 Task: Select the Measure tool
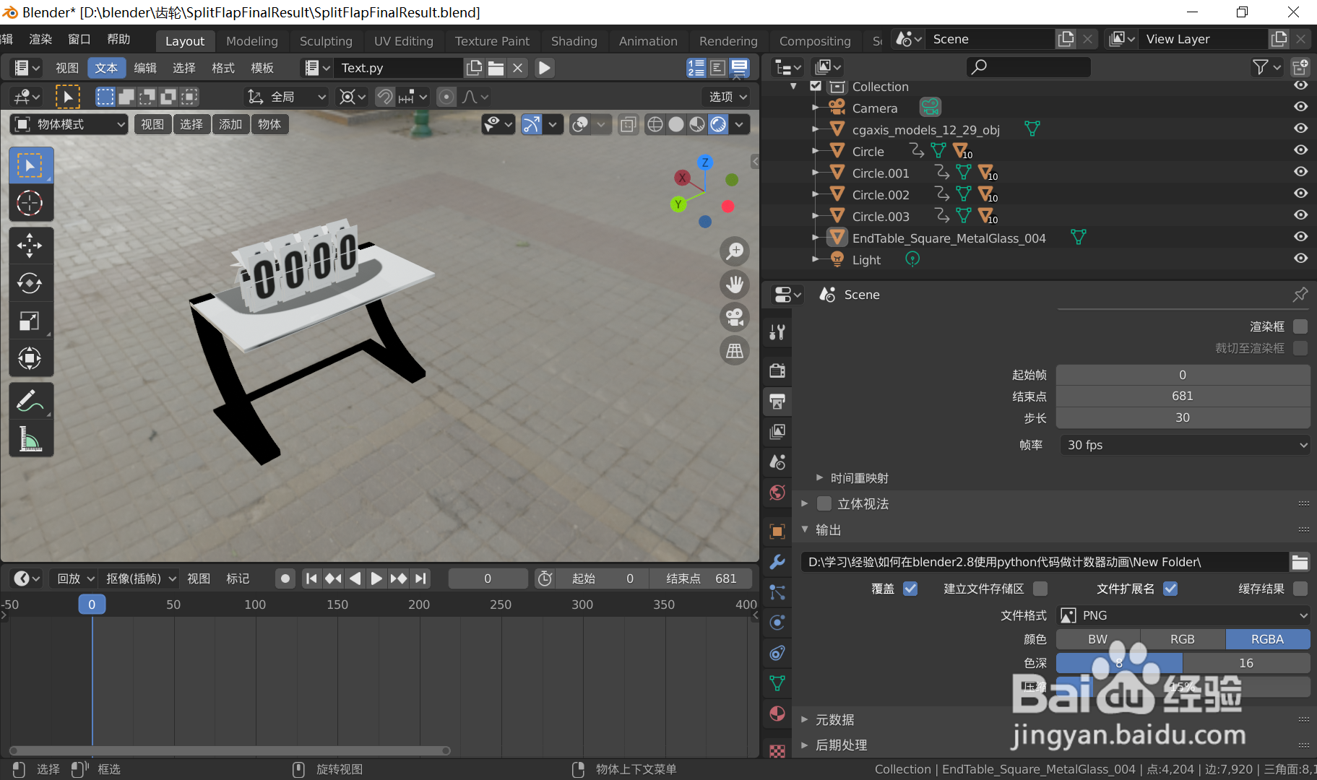pyautogui.click(x=30, y=438)
